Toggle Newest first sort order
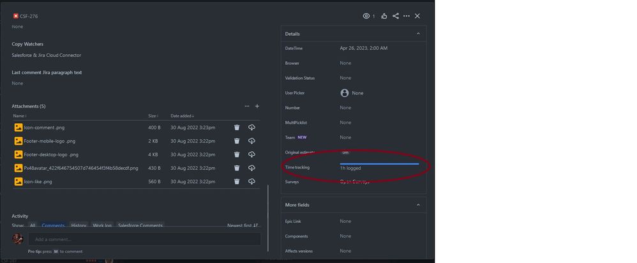The width and height of the screenshot is (637, 263). pos(243,225)
